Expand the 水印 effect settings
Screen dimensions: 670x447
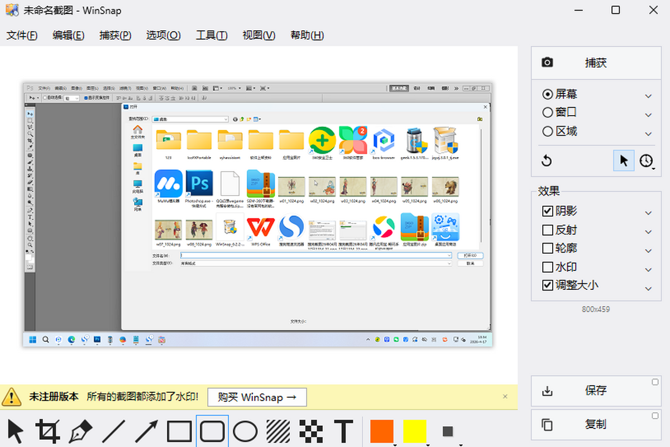(x=648, y=267)
